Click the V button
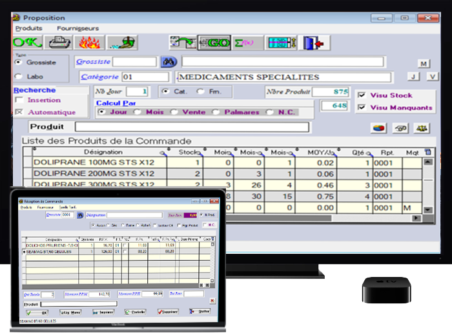 click(433, 77)
